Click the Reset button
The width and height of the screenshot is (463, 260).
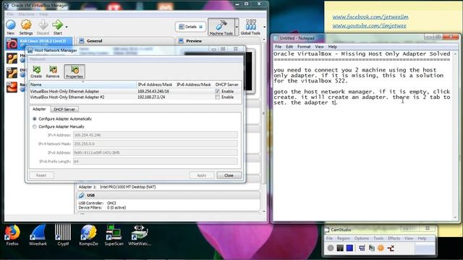pyautogui.click(x=41, y=175)
